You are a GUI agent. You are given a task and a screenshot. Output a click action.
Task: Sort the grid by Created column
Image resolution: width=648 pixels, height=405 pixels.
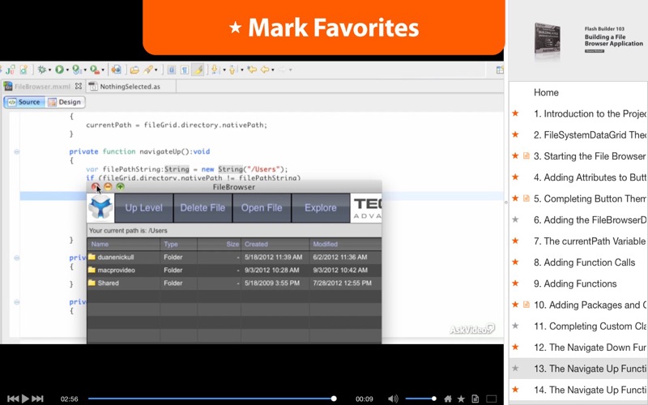coord(275,245)
